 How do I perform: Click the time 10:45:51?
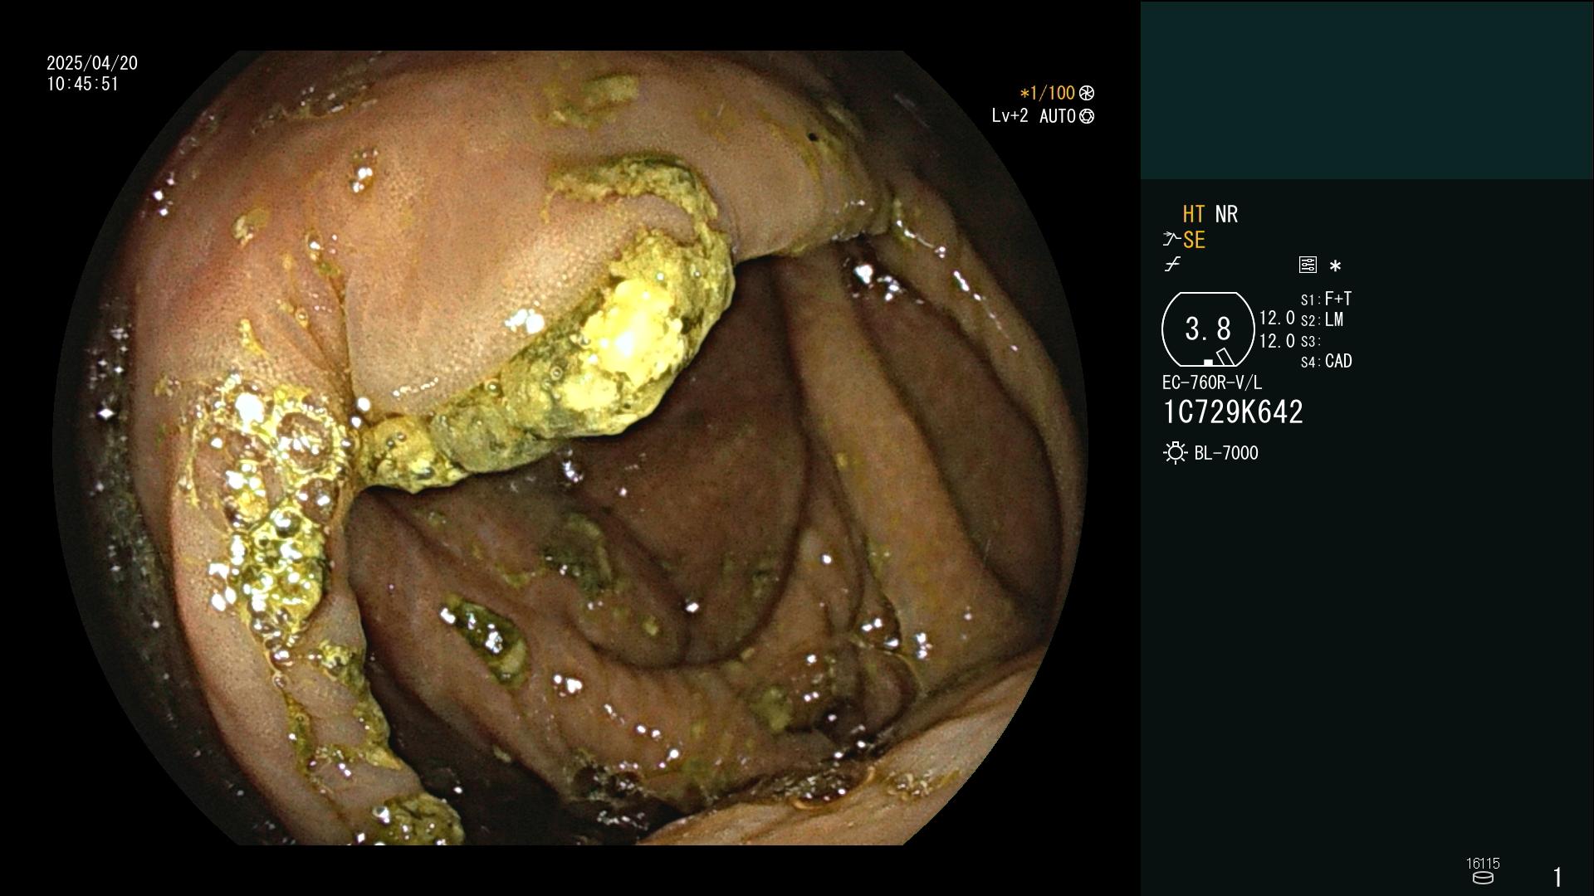(x=83, y=84)
